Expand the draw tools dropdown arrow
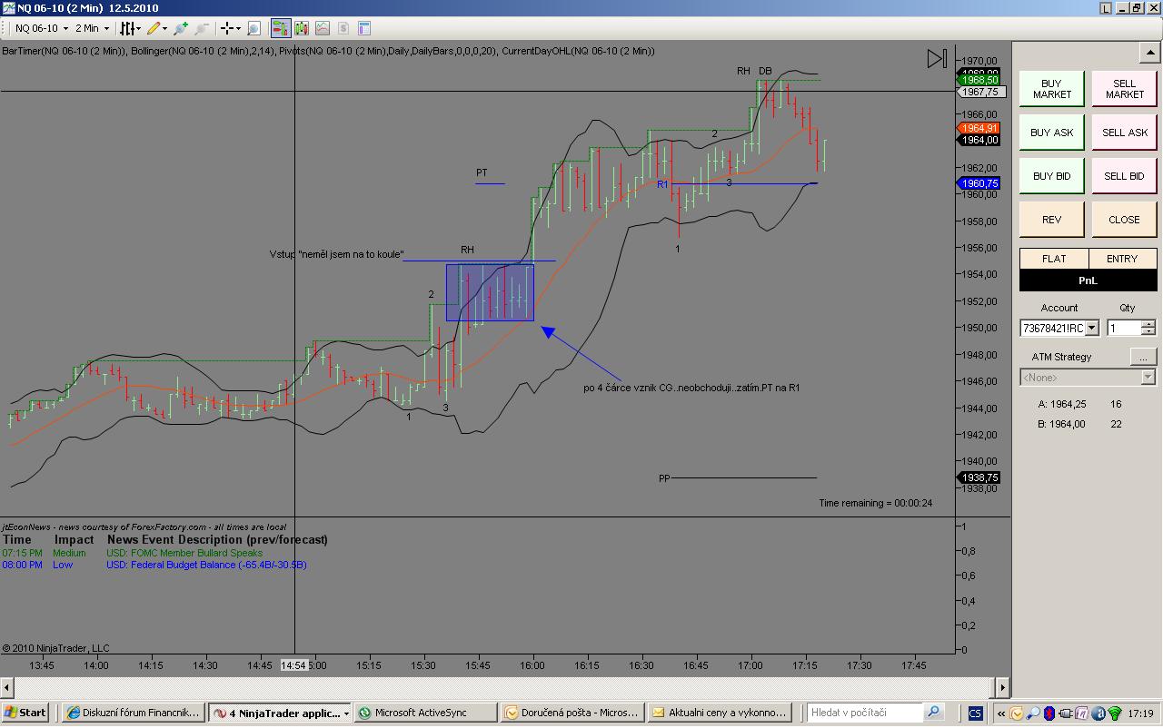This screenshot has width=1163, height=728. [164, 29]
